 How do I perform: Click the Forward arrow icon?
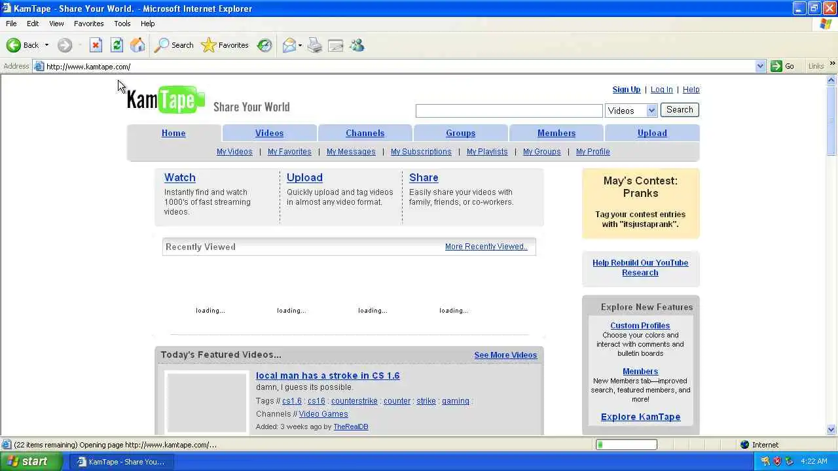click(x=64, y=45)
